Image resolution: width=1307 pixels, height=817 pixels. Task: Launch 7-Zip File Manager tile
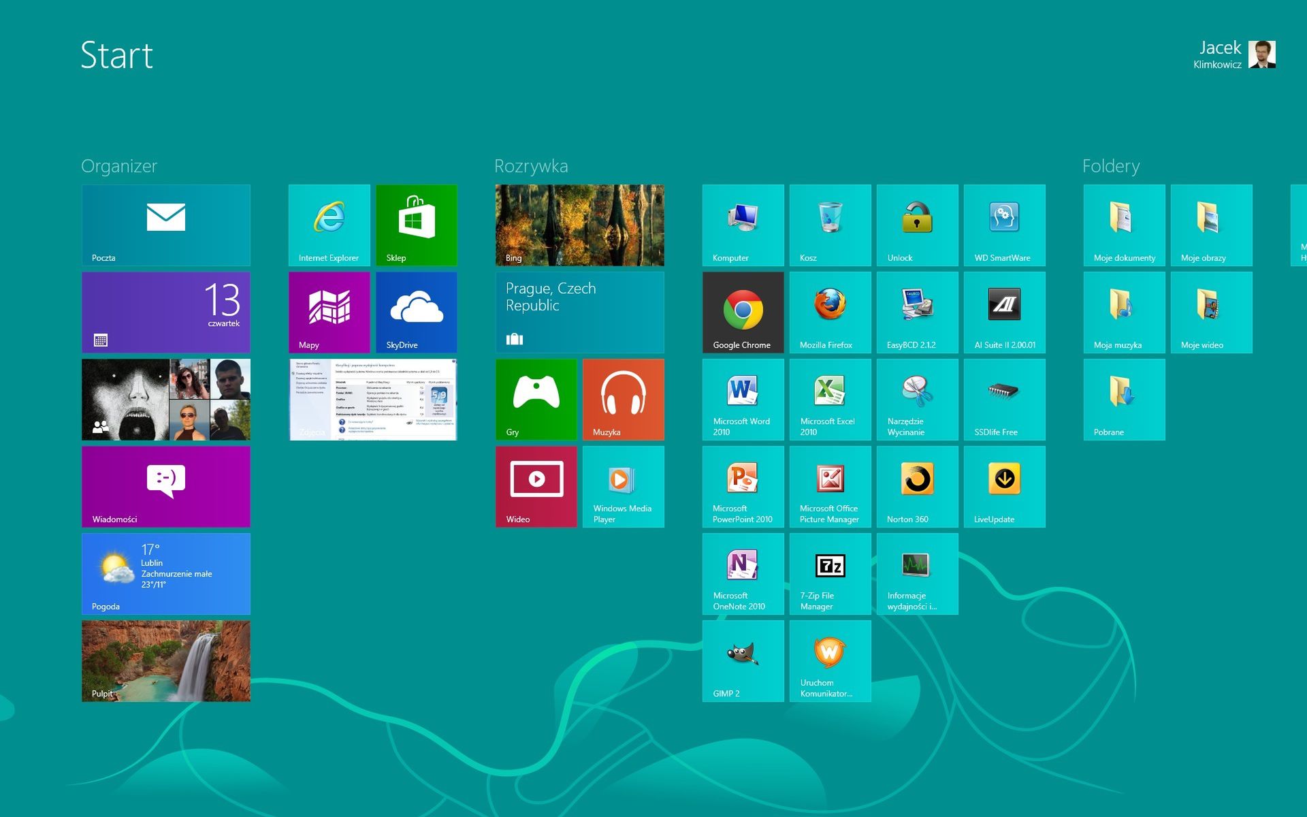(x=830, y=574)
